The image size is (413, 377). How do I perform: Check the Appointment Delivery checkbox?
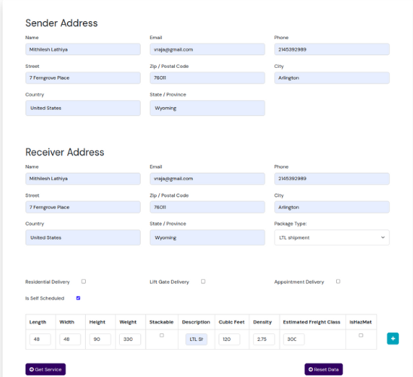click(x=338, y=281)
